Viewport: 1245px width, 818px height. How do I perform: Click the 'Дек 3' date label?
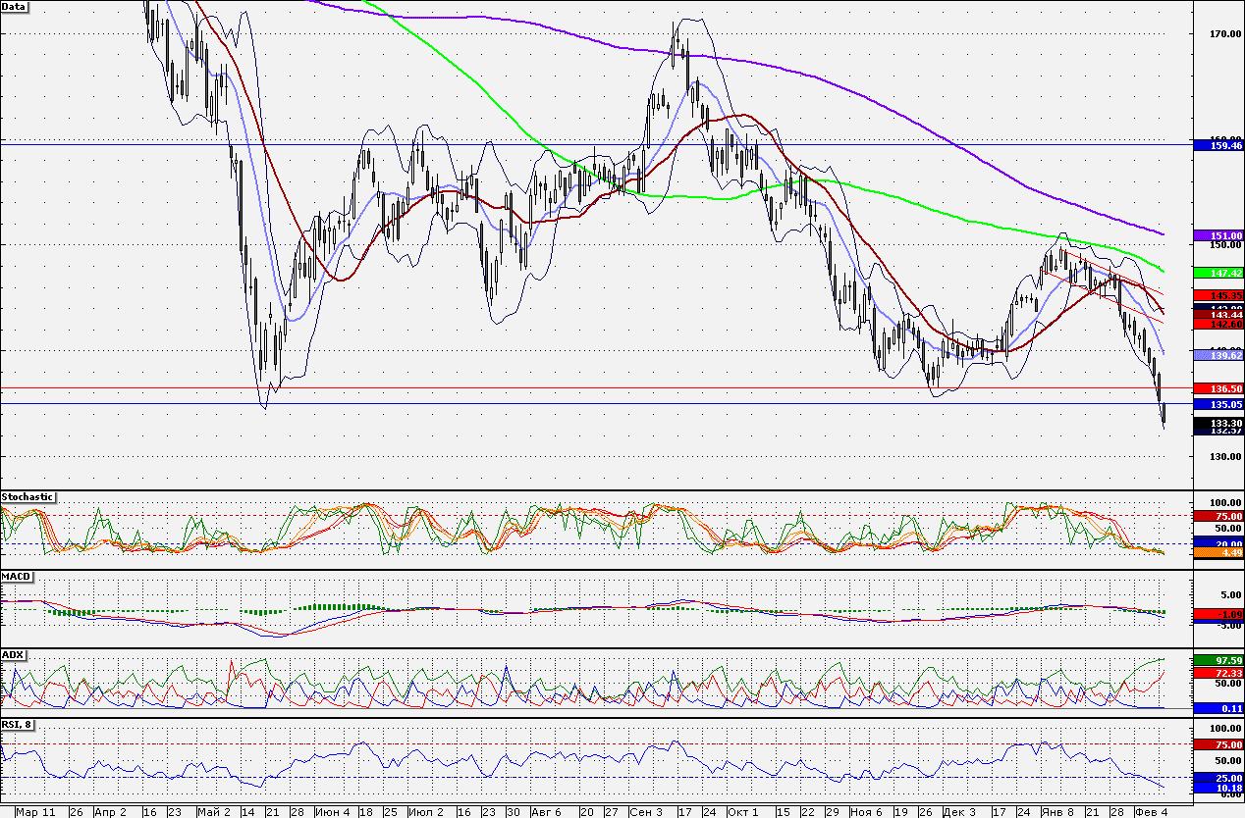[x=958, y=812]
